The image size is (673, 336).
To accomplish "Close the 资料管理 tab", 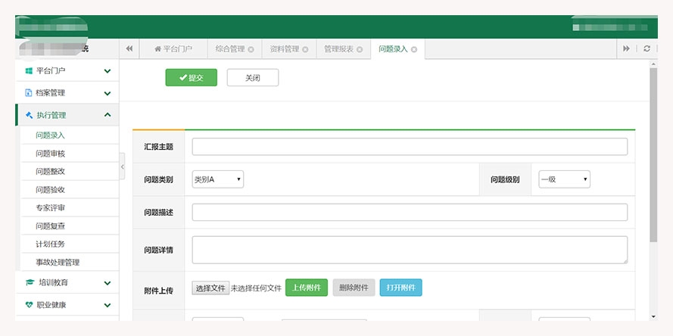I will coord(305,49).
